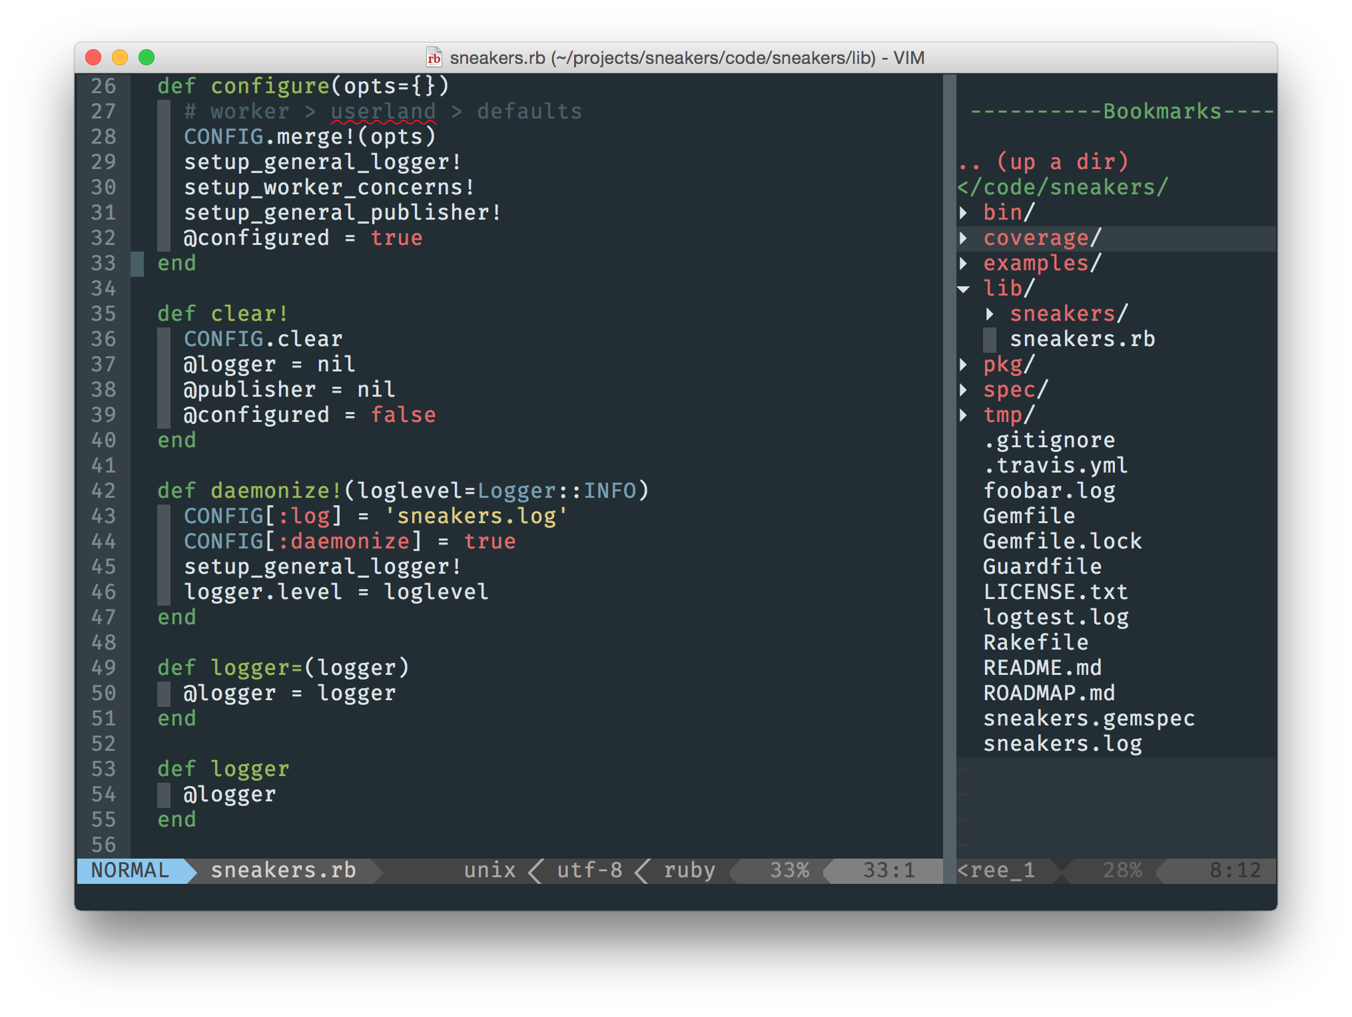Collapse the lib/ folder arrow
Image resolution: width=1352 pixels, height=1017 pixels.
tap(963, 289)
